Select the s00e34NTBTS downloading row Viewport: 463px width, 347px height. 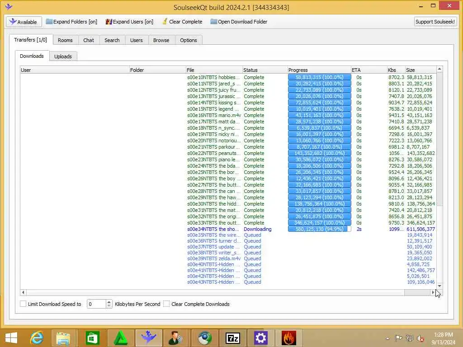point(228,229)
